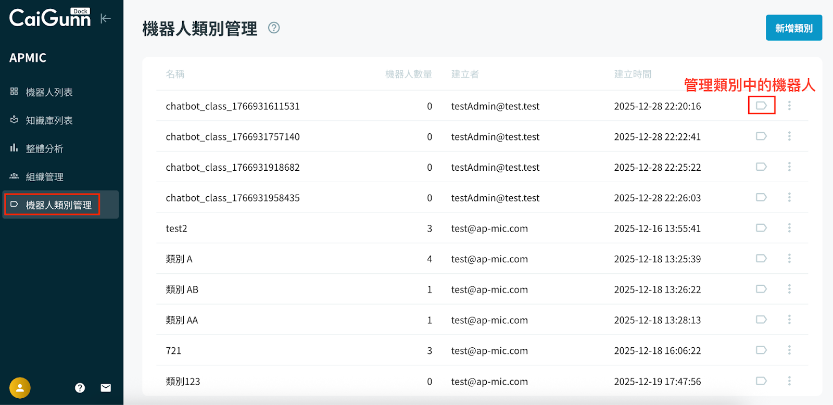This screenshot has width=833, height=405.
Task: Collapse the sidebar with the arrow icon
Action: tap(106, 19)
